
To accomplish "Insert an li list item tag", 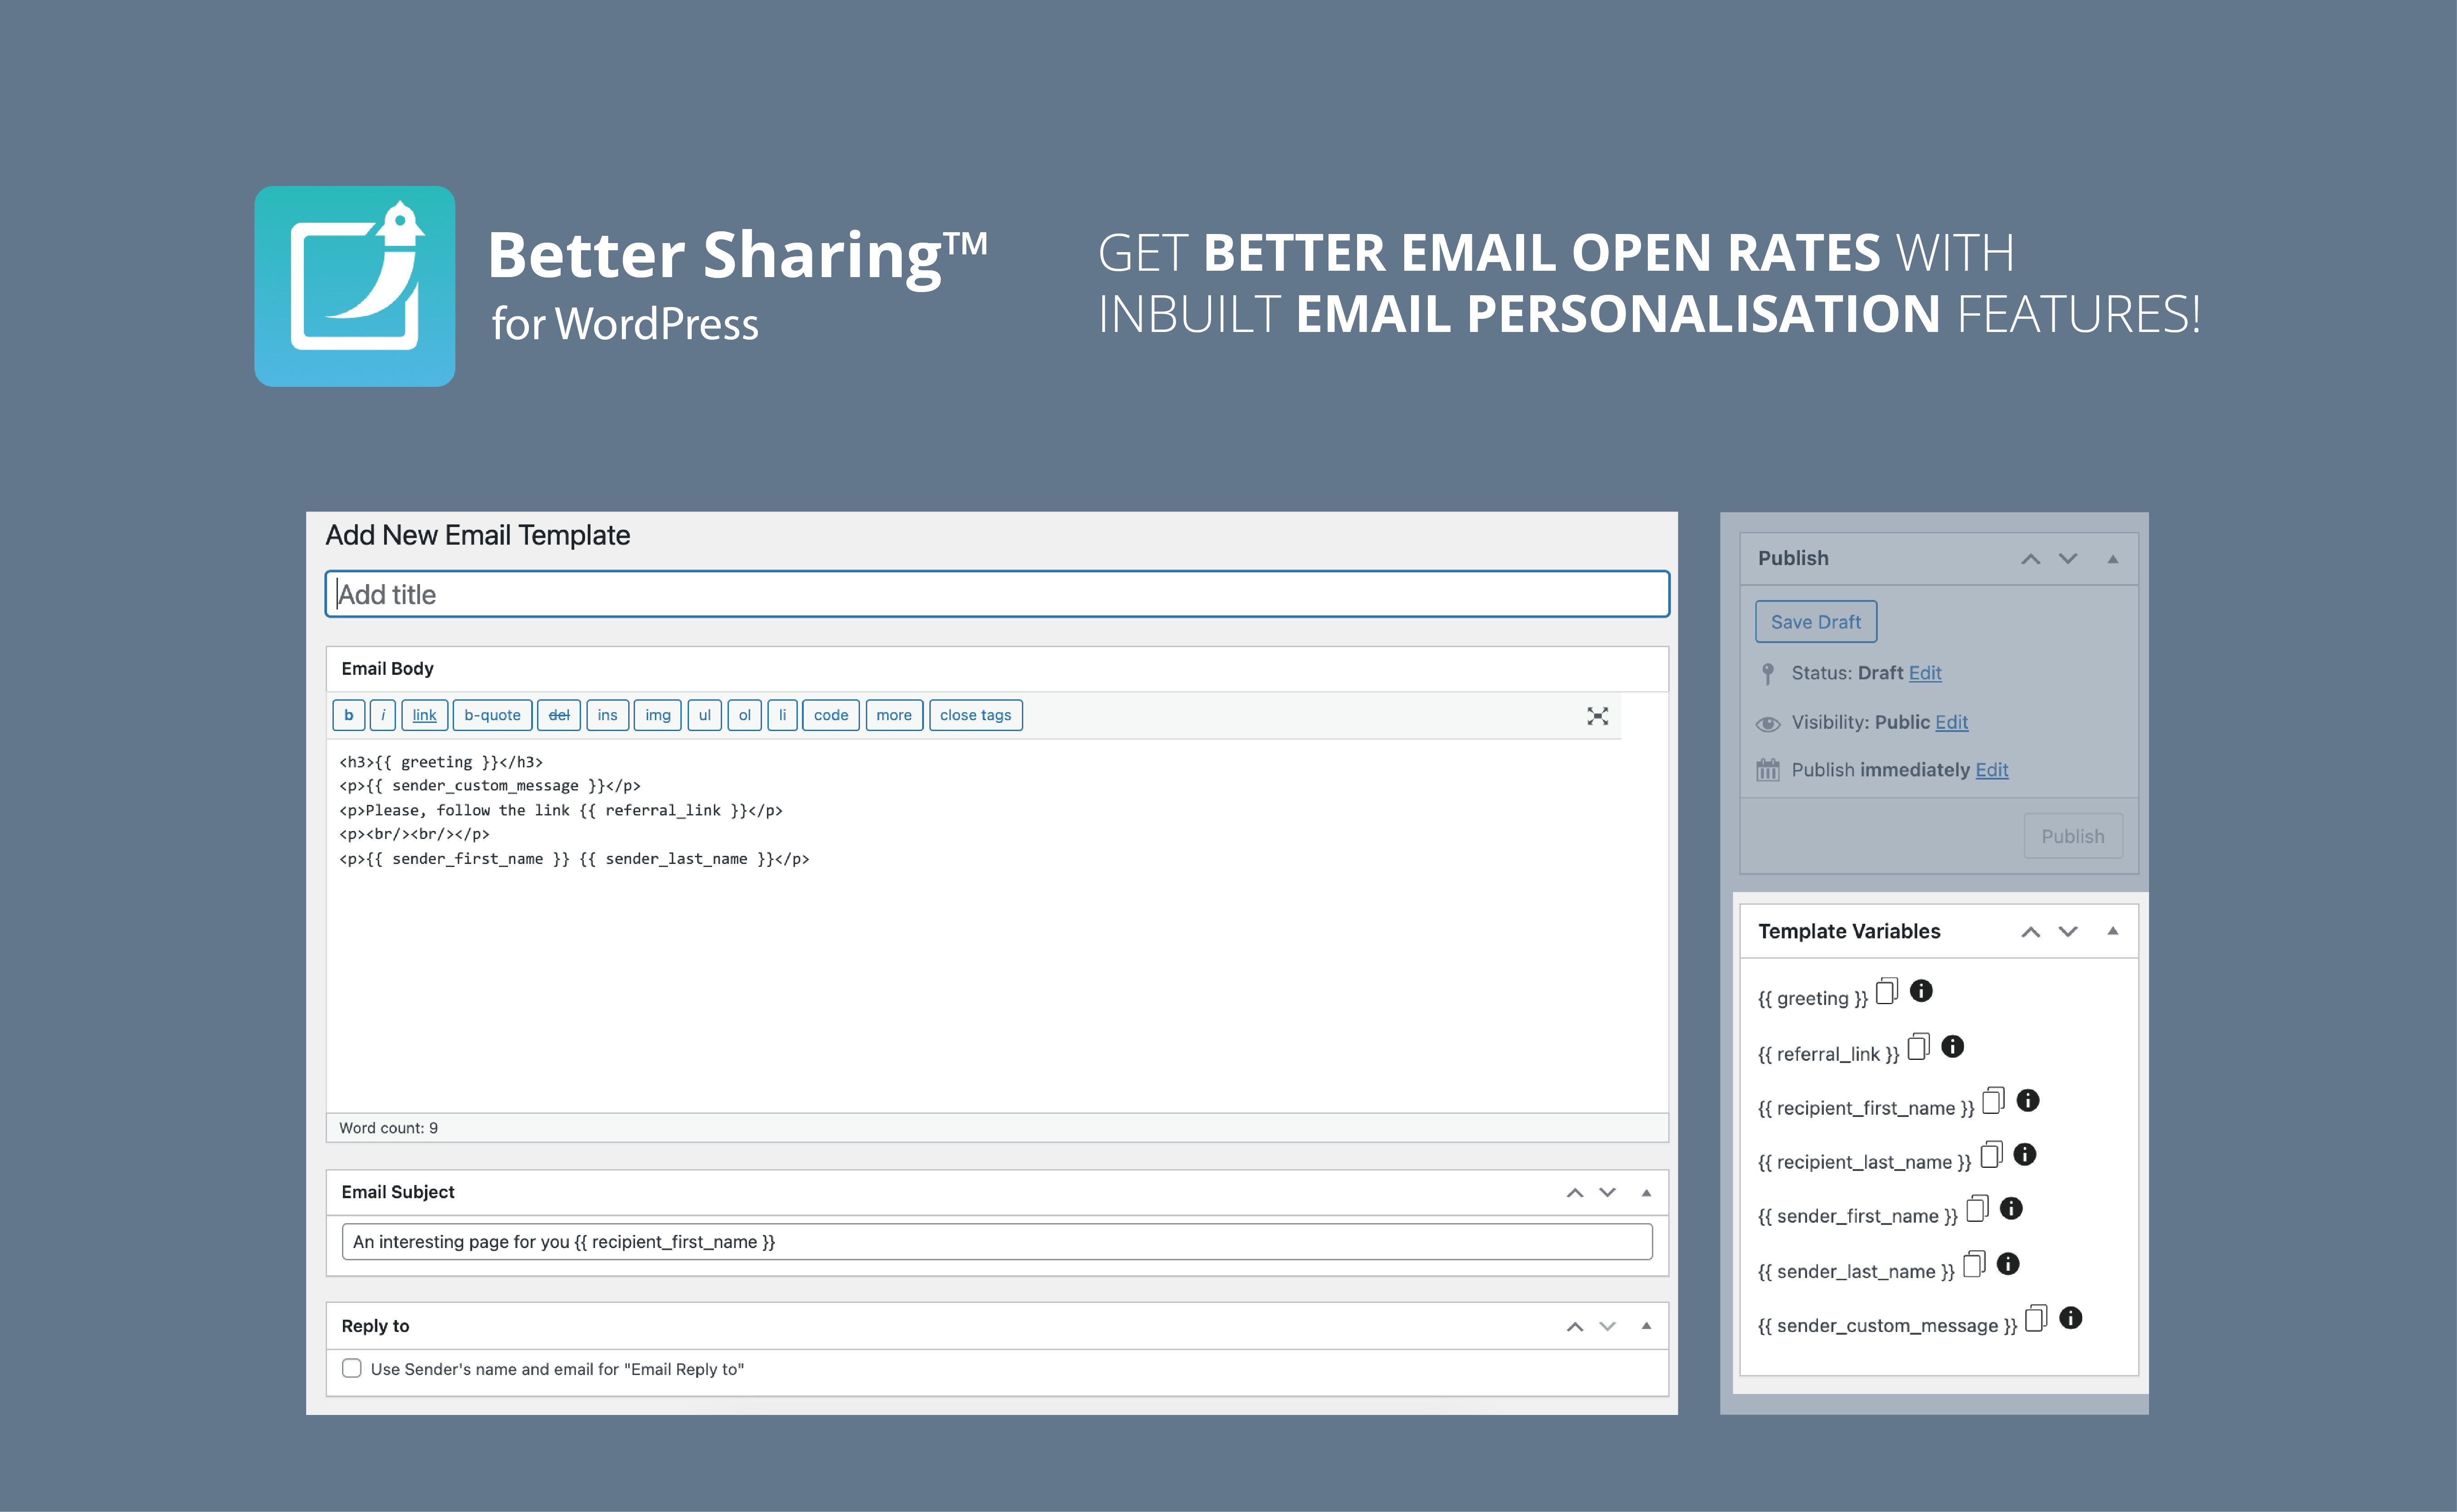I will 782,715.
